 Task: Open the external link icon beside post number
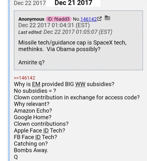(99, 19)
